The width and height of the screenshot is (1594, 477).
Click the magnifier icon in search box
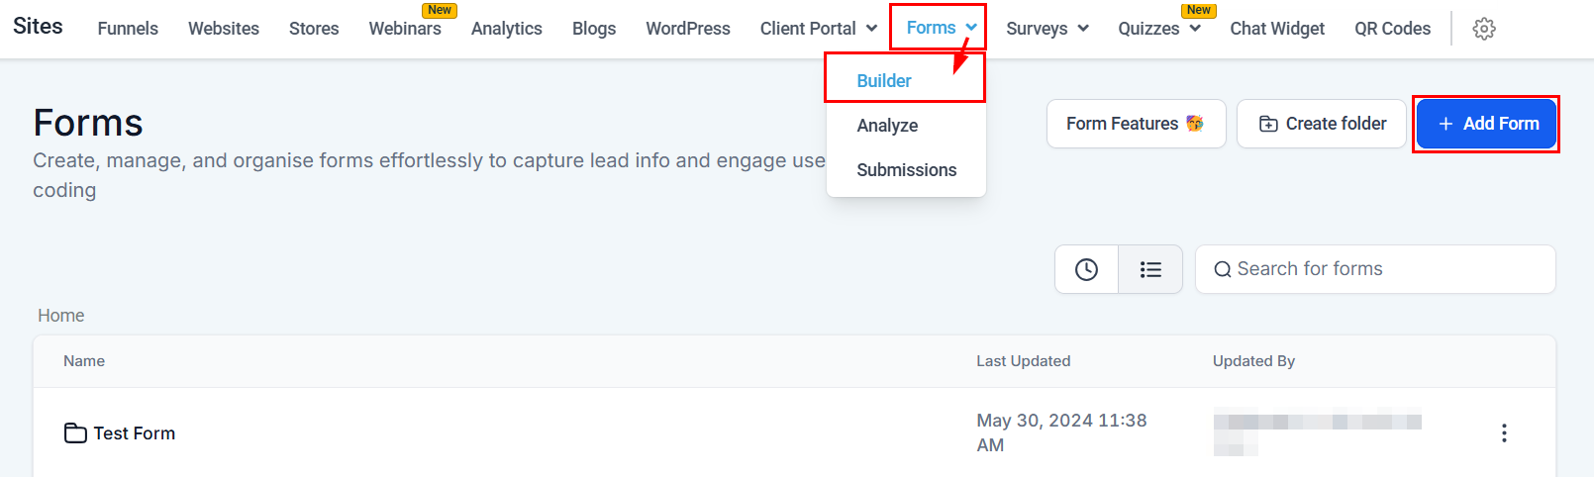click(1223, 269)
